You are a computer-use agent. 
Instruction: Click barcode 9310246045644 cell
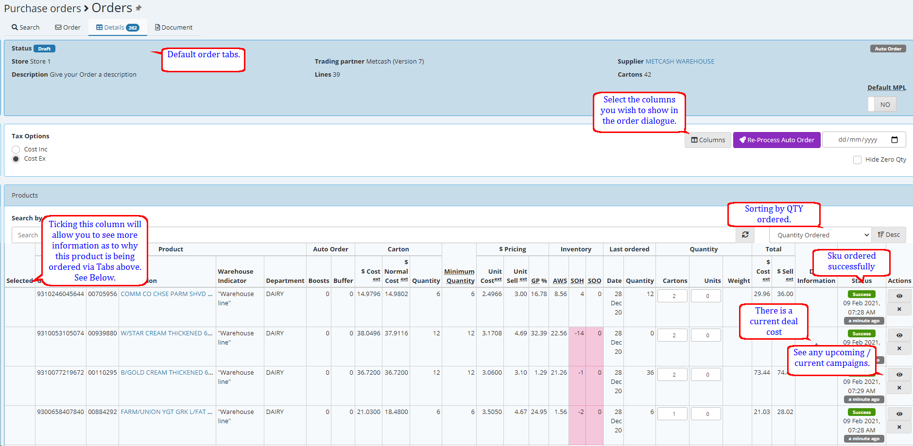61,294
